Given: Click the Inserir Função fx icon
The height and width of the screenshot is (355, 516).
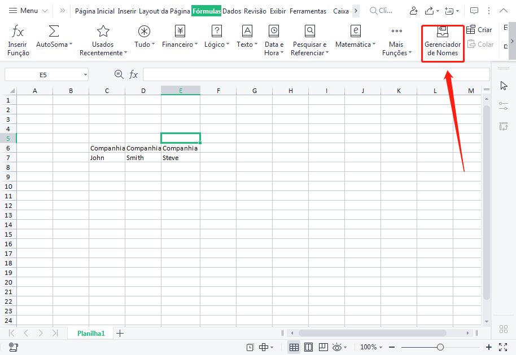Looking at the screenshot, I should 18,32.
